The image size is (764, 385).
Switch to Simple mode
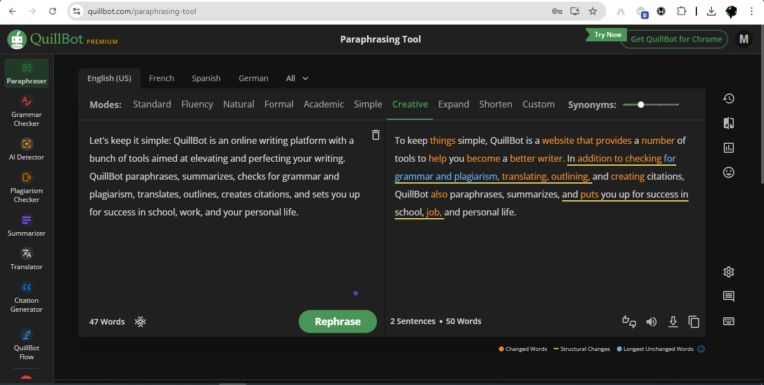click(368, 104)
